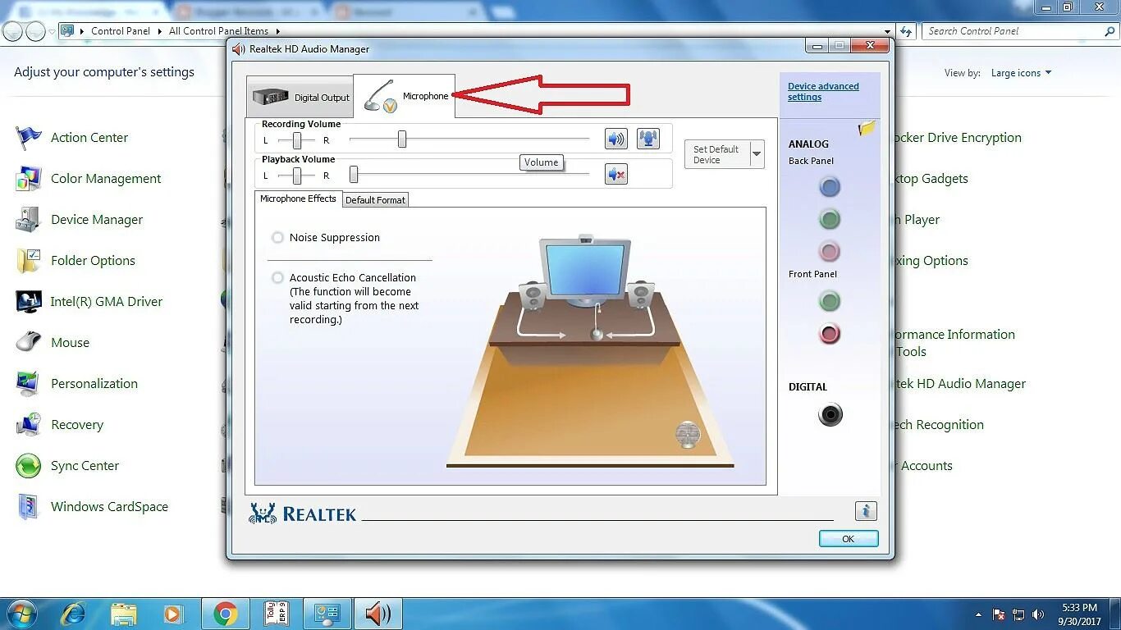
Task: Select the pink Back Panel jack
Action: tap(830, 251)
